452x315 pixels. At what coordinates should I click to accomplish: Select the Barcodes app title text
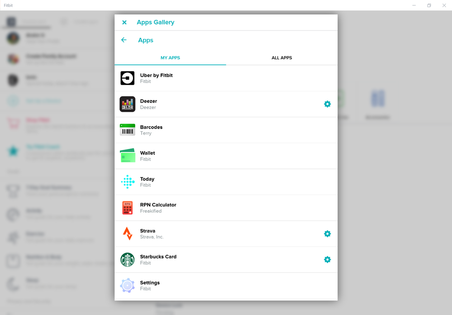151,127
